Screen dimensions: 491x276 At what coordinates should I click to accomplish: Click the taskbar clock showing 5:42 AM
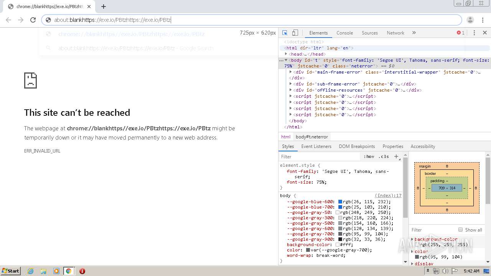471,271
